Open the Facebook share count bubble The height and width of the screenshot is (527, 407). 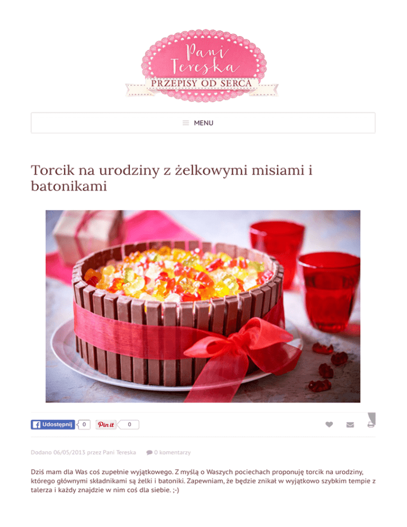84,425
